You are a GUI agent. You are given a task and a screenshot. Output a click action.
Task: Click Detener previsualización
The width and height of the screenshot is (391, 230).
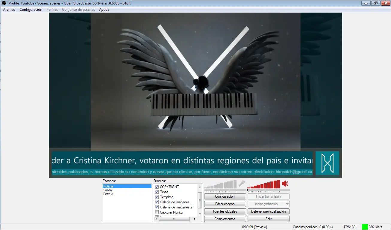(x=269, y=211)
